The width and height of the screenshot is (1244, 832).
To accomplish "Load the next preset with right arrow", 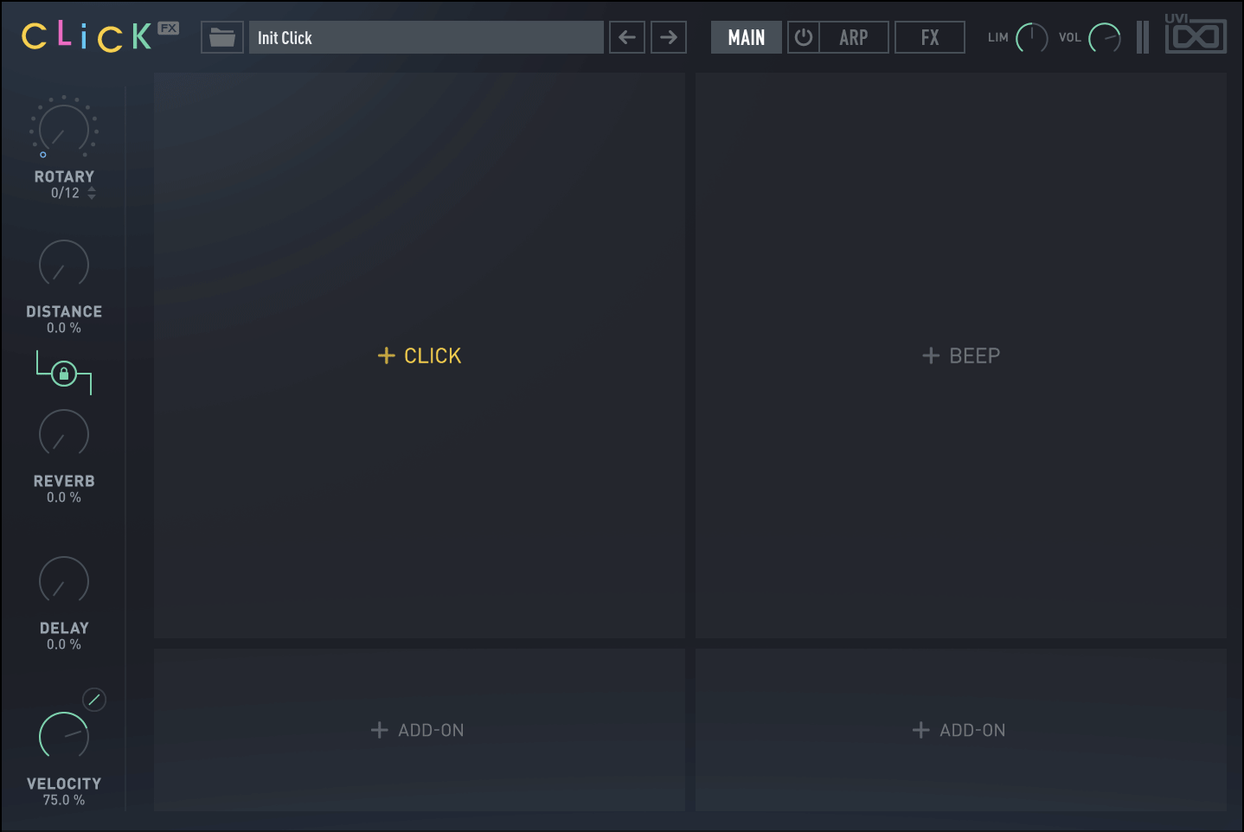I will [x=669, y=37].
